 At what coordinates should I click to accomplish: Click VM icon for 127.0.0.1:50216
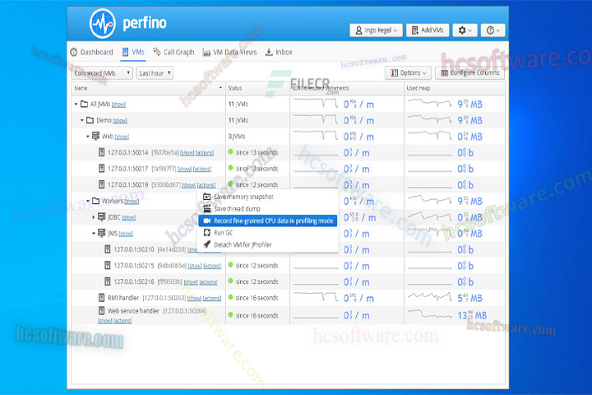(108, 281)
